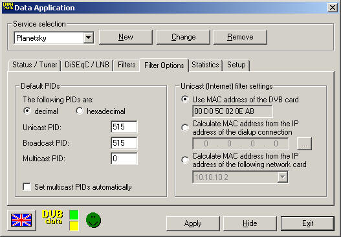Click the Remove service button
The width and height of the screenshot is (341, 237).
pyautogui.click(x=240, y=37)
